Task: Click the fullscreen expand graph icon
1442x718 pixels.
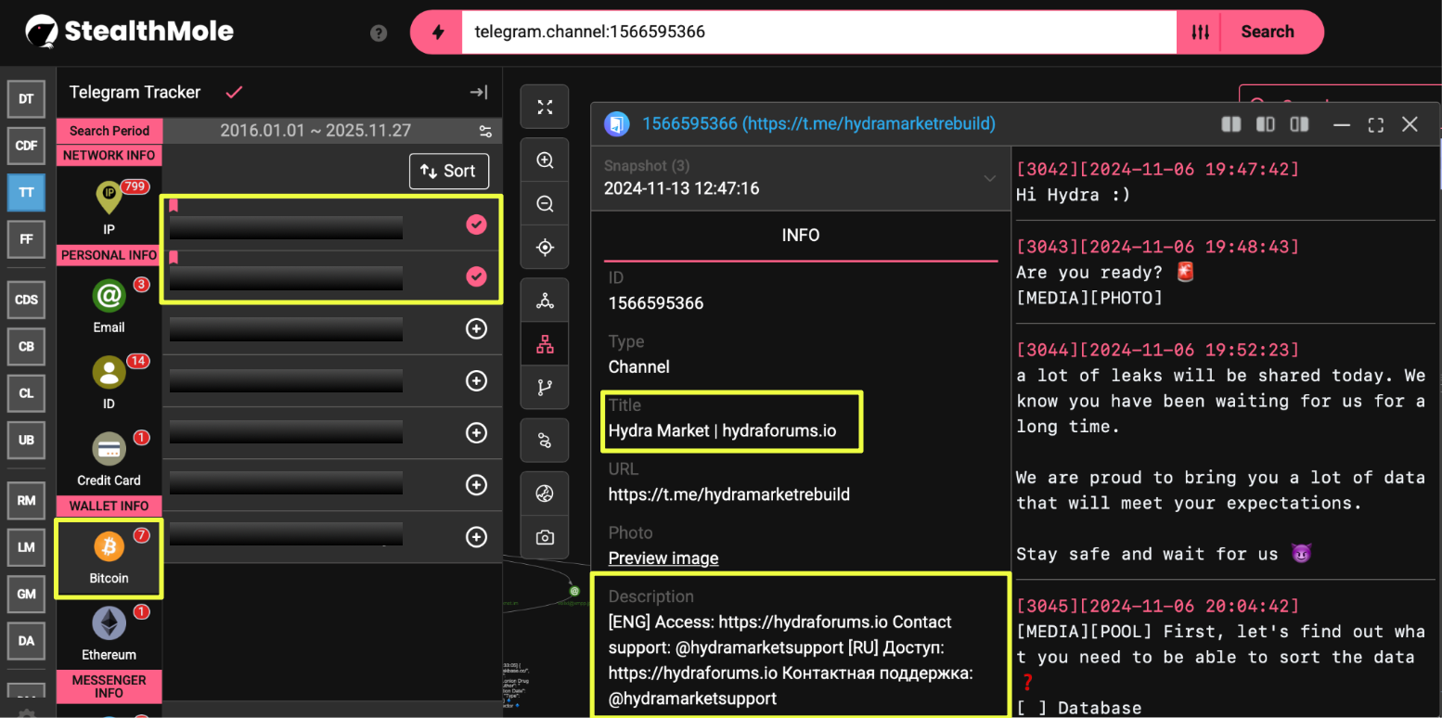Action: pos(545,107)
